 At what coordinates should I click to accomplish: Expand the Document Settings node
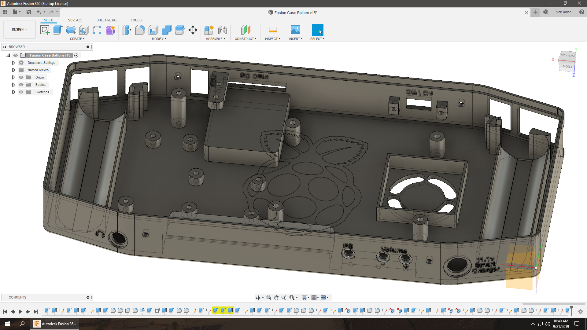tap(13, 63)
